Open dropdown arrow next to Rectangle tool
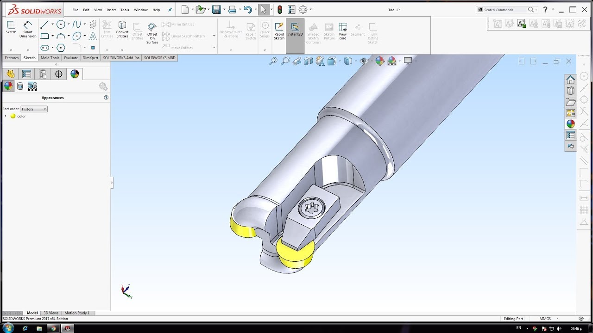Image resolution: width=593 pixels, height=333 pixels. point(52,36)
